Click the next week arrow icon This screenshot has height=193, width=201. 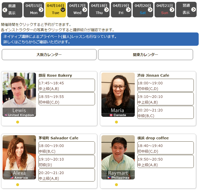(194, 10)
